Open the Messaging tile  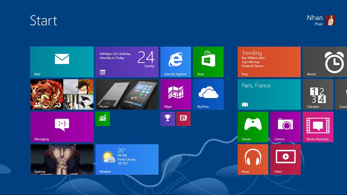point(62,127)
